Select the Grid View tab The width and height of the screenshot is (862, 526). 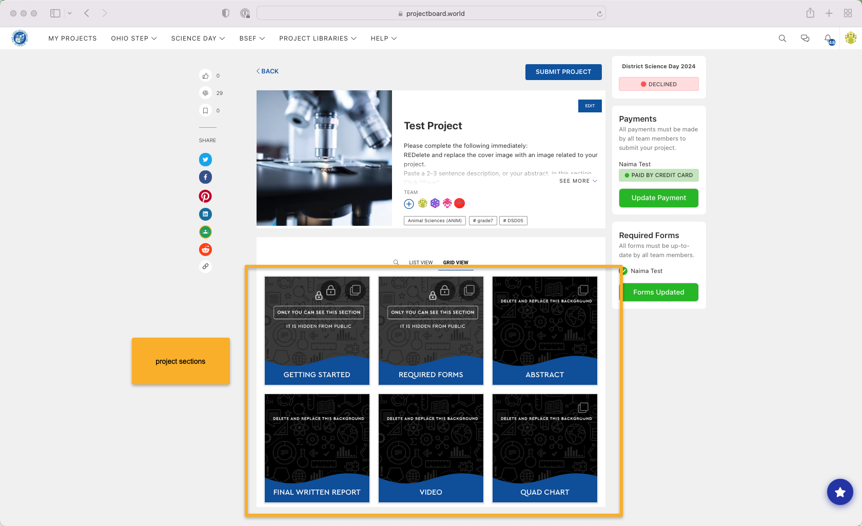[x=456, y=263]
